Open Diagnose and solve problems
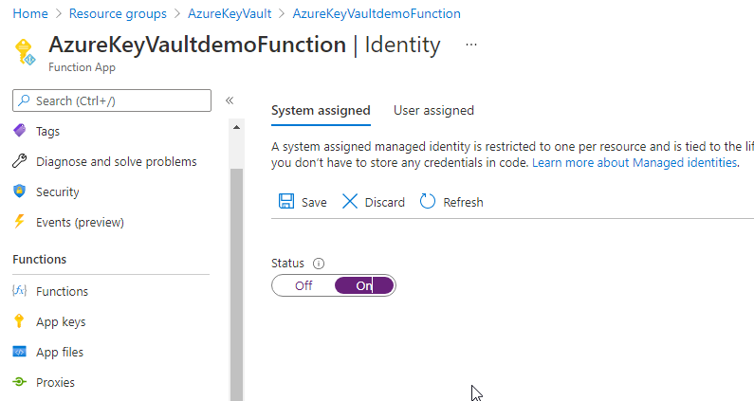Screen dimensions: 754x401 click(x=117, y=161)
